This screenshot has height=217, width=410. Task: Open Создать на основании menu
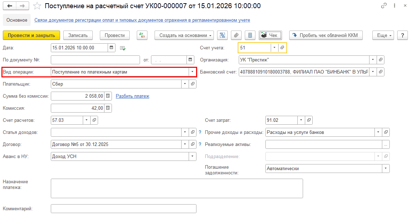tap(184, 35)
